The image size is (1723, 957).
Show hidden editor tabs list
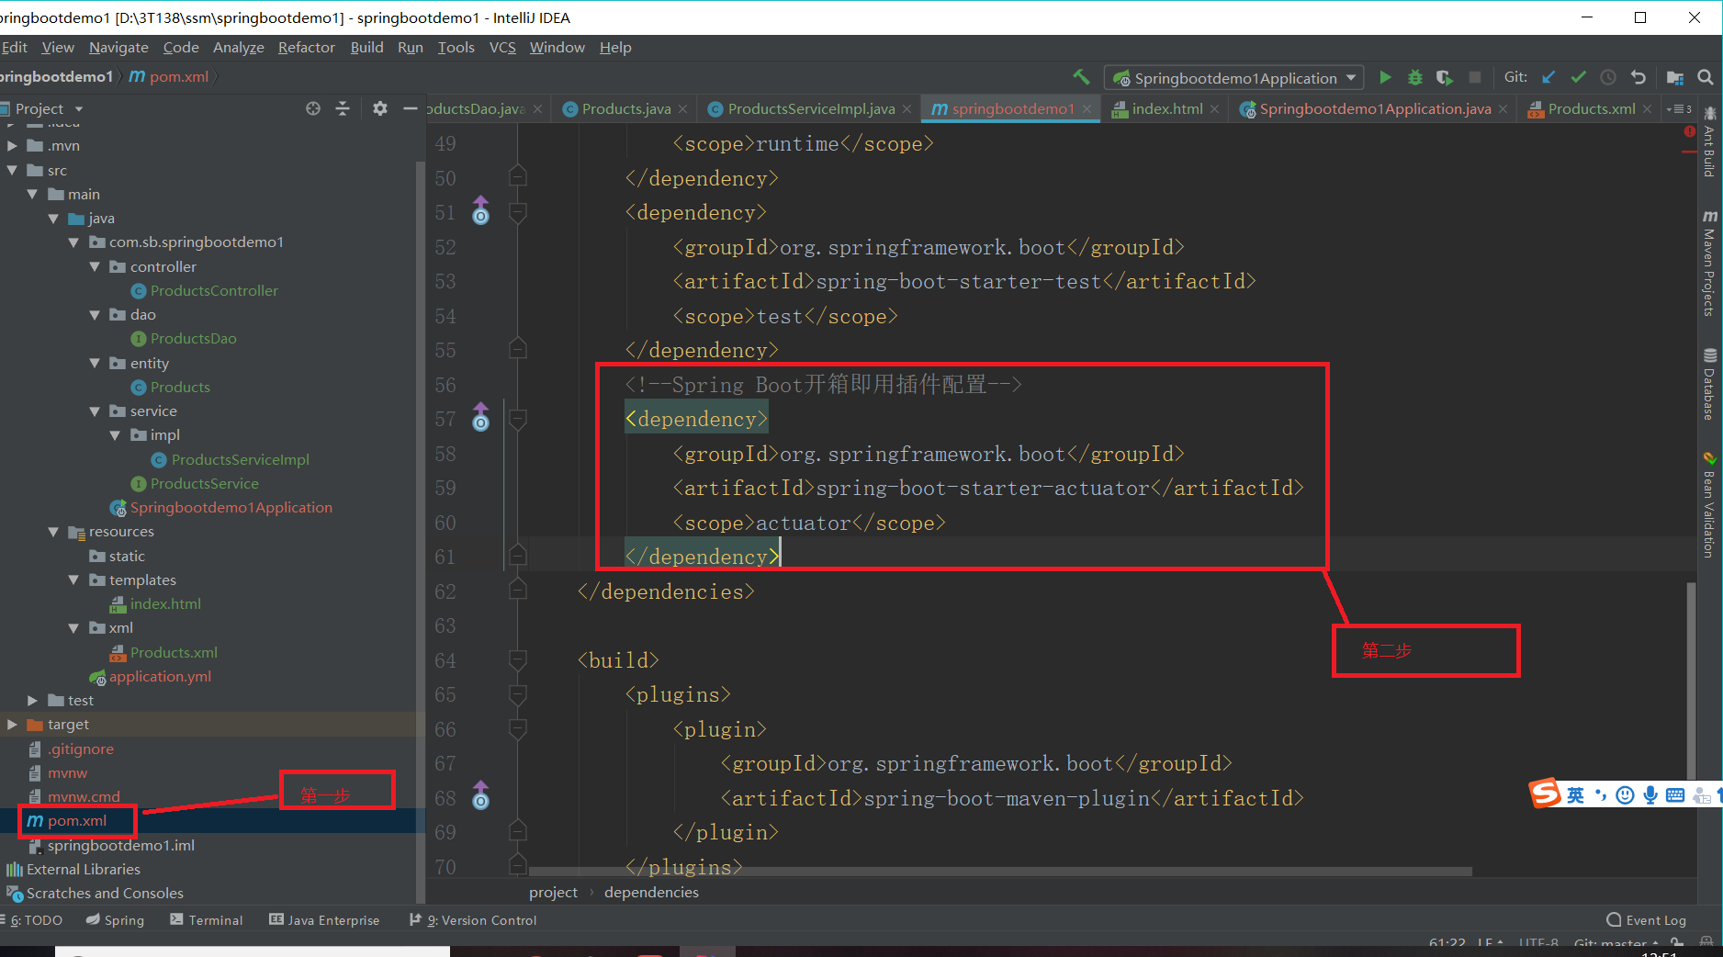[x=1678, y=108]
